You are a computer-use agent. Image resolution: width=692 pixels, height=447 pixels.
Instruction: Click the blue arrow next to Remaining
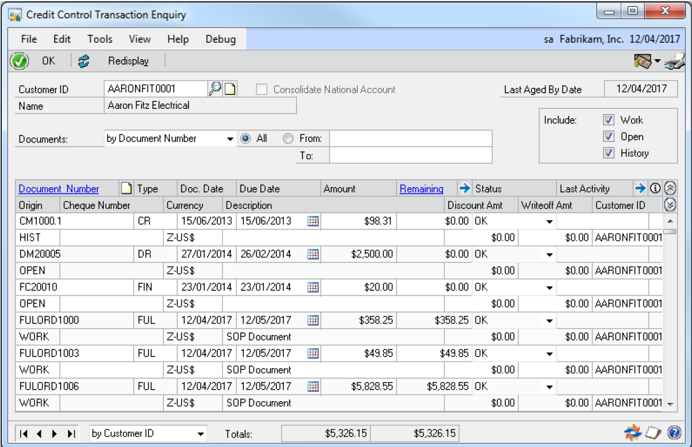[464, 188]
